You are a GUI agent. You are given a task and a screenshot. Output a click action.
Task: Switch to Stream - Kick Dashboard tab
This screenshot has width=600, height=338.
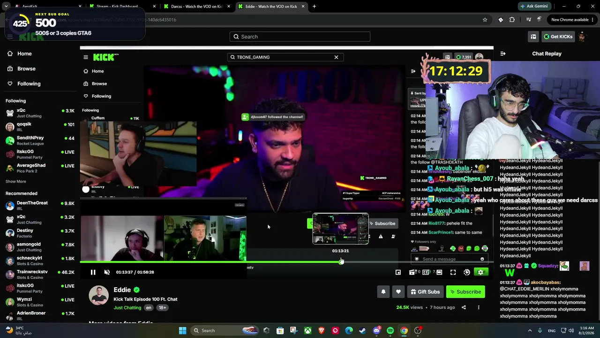tap(122, 7)
